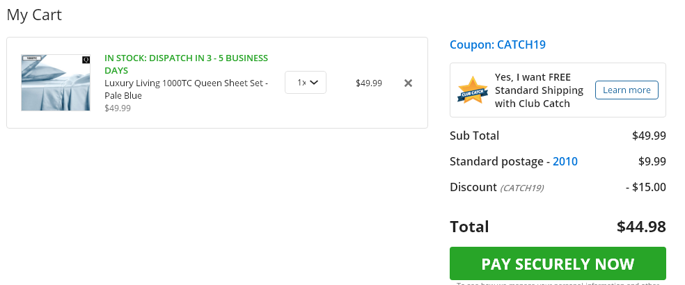
Task: Click the PAY SECURELY NOW button
Action: pyautogui.click(x=558, y=263)
